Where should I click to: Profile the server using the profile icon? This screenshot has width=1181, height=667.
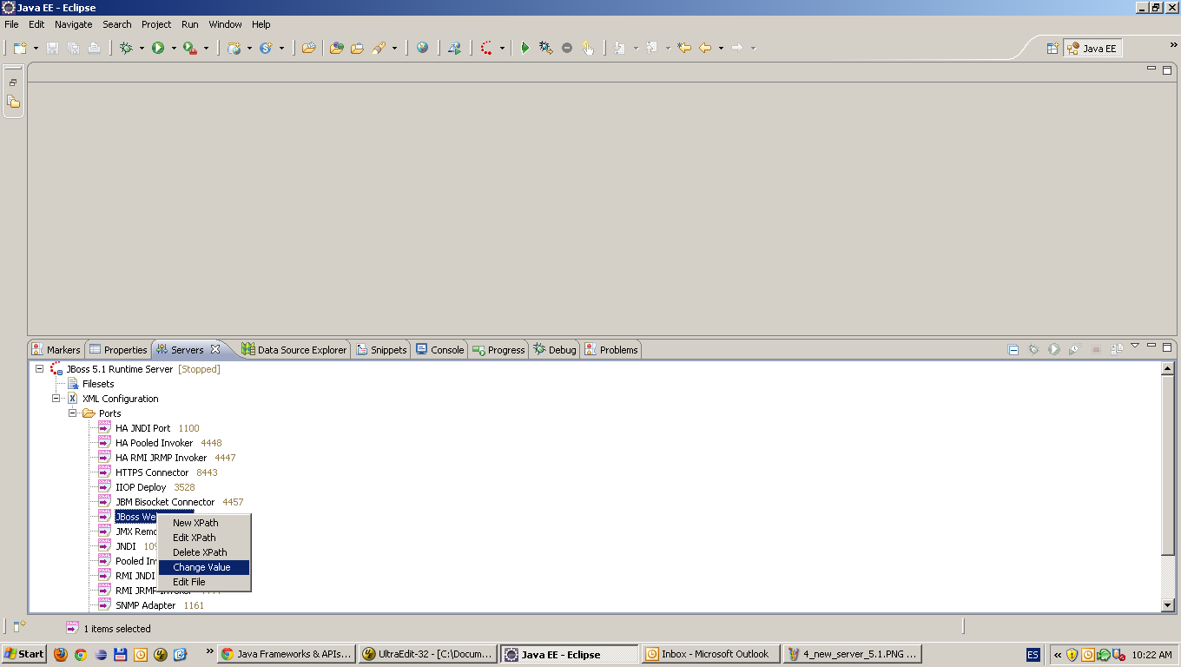point(1072,349)
